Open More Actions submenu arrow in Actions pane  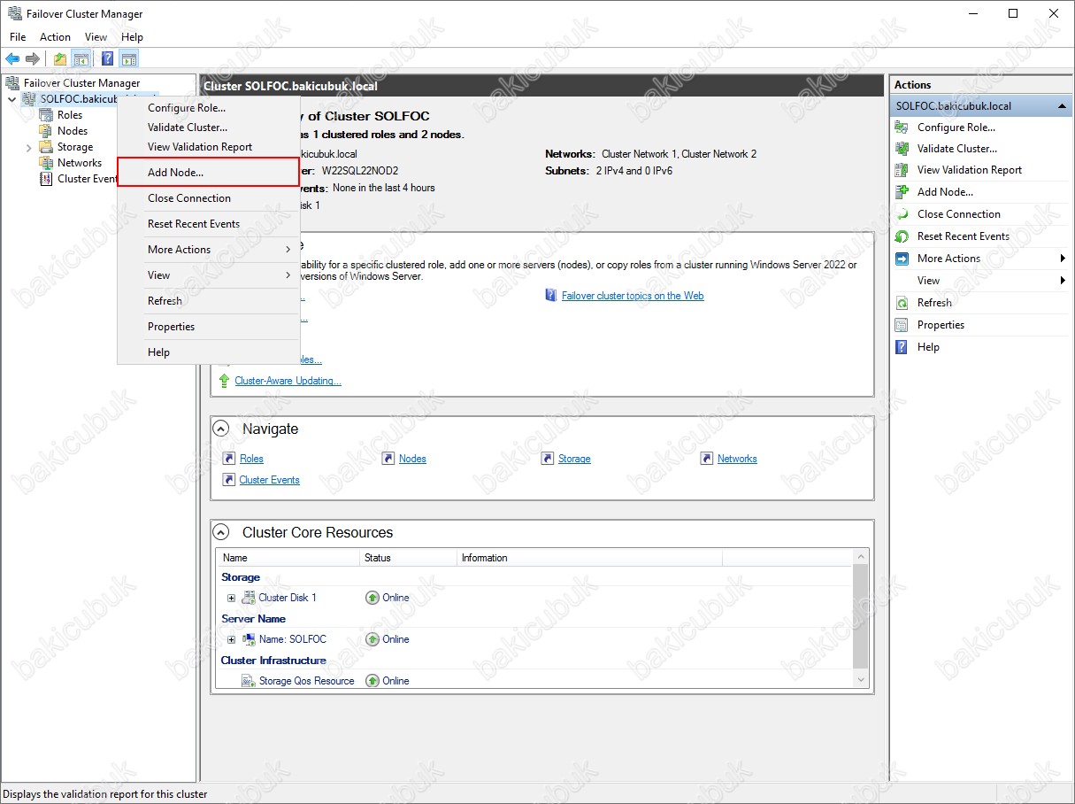[x=1063, y=259]
